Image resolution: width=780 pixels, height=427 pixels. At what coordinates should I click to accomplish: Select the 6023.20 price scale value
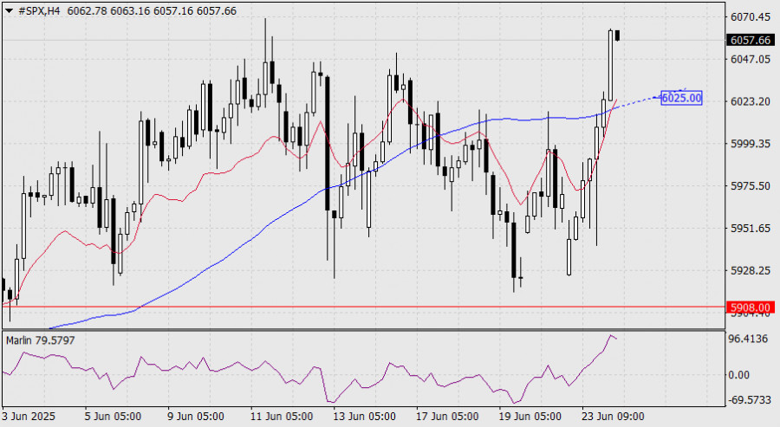tap(751, 101)
